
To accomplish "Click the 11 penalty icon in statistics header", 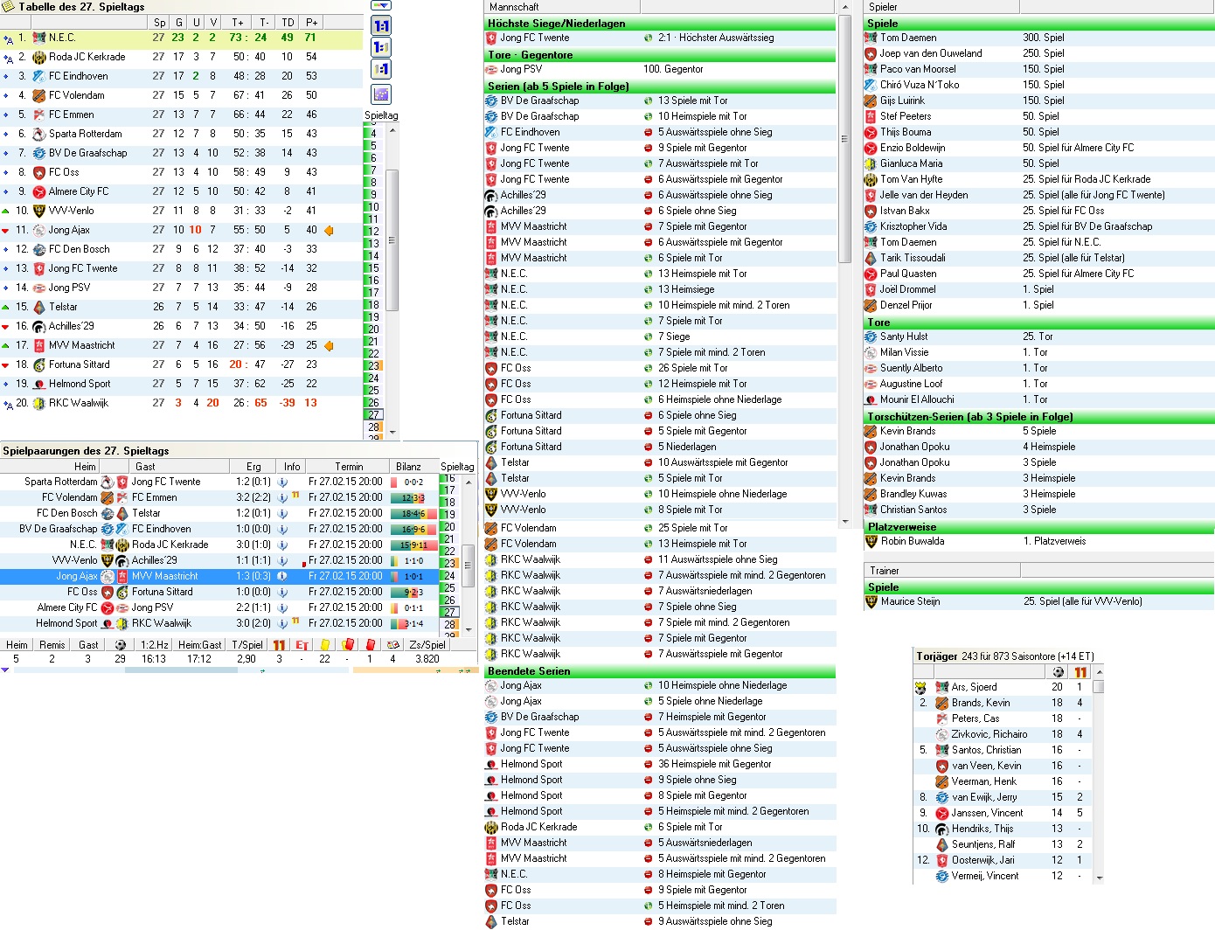I will pos(279,645).
